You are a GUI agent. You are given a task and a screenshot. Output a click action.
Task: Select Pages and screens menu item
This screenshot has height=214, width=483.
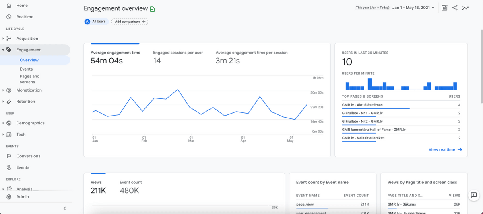[x=30, y=79]
